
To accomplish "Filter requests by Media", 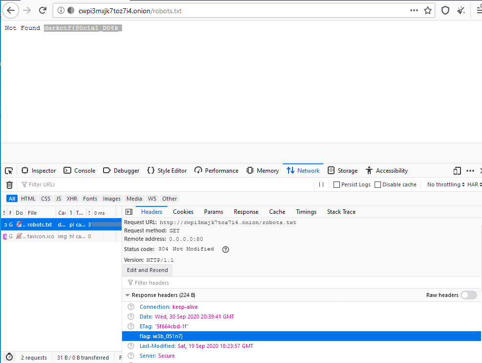I will pos(134,199).
